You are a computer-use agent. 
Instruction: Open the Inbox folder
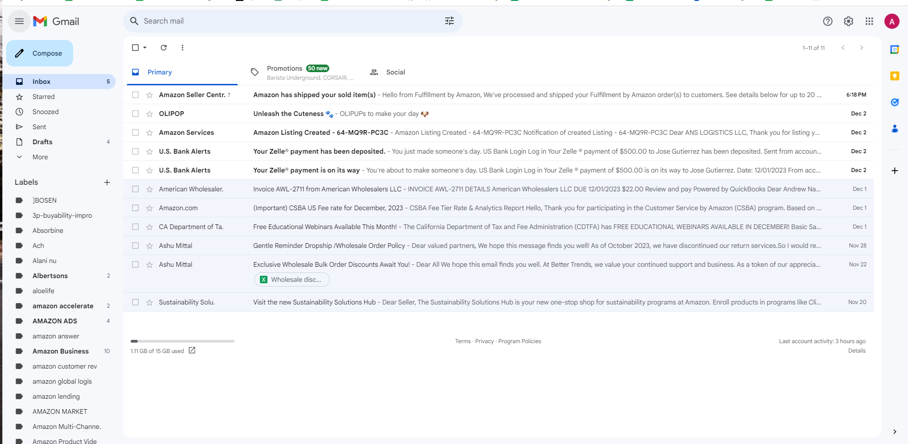coord(59,82)
